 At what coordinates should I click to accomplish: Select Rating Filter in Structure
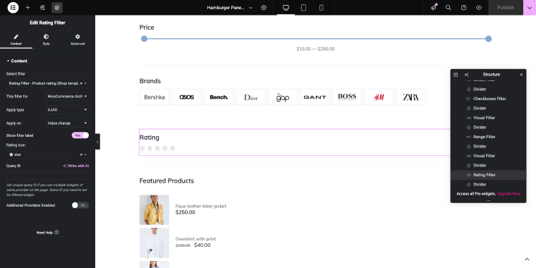coord(489,175)
